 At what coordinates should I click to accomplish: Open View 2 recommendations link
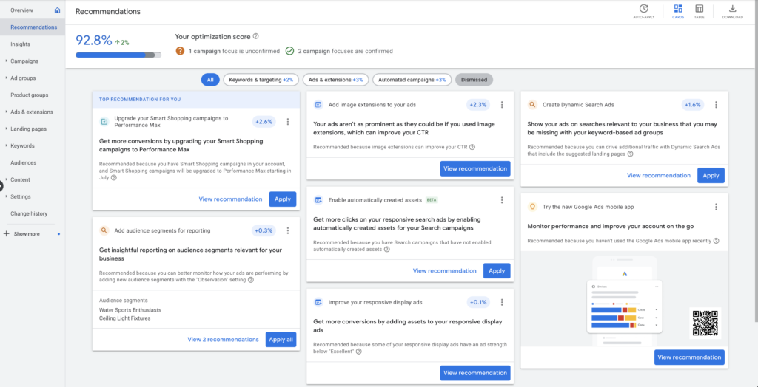pos(224,339)
